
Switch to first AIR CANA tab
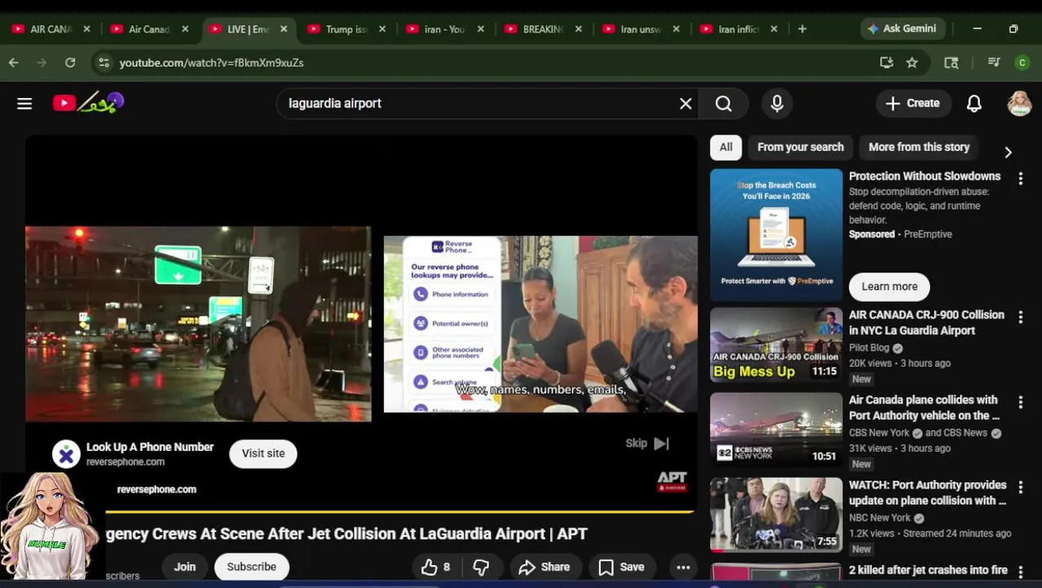click(x=51, y=29)
